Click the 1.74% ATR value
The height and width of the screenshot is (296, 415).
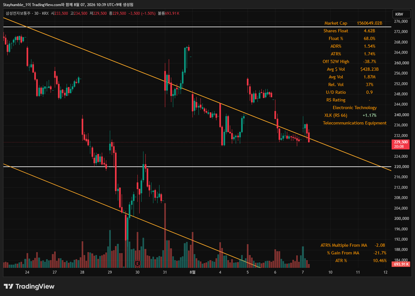[x=369, y=54]
